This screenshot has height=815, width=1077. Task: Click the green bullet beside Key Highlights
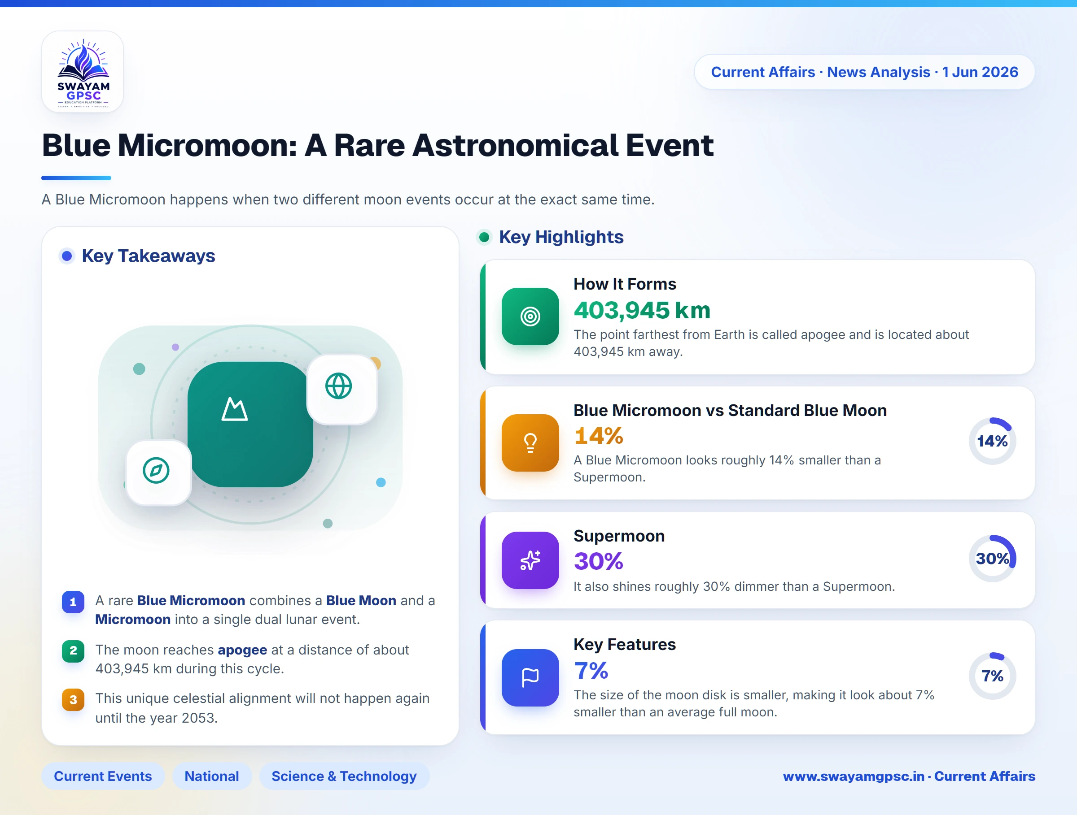[484, 237]
